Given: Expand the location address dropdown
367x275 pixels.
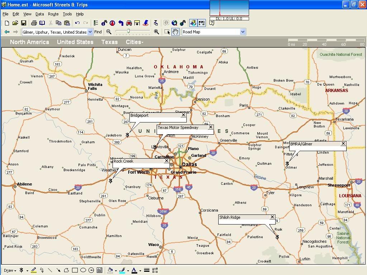Looking at the screenshot, I should point(90,32).
